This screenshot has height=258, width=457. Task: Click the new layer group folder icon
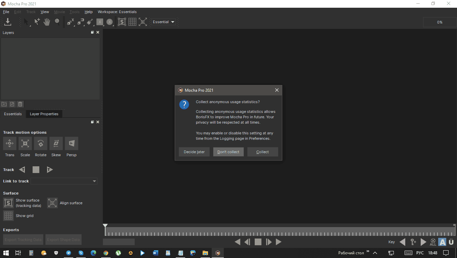[4, 104]
